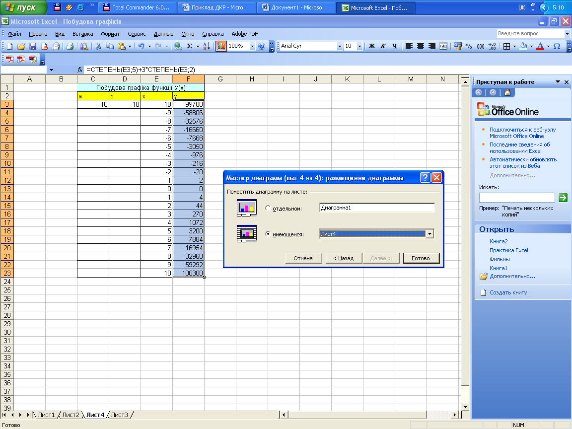
Task: Open the Формат menu
Action: [110, 34]
